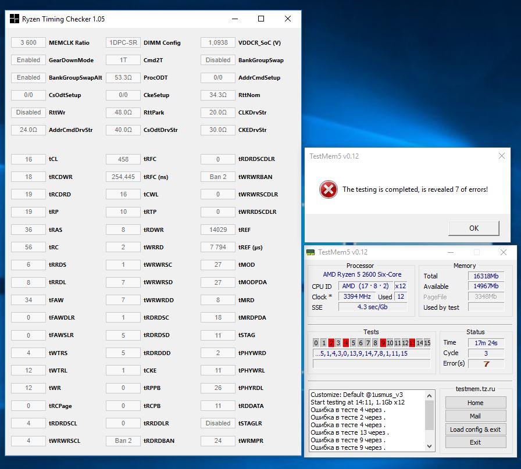Click the BankGroupSwap Disabled field
This screenshot has height=469, width=521.
pyautogui.click(x=218, y=60)
